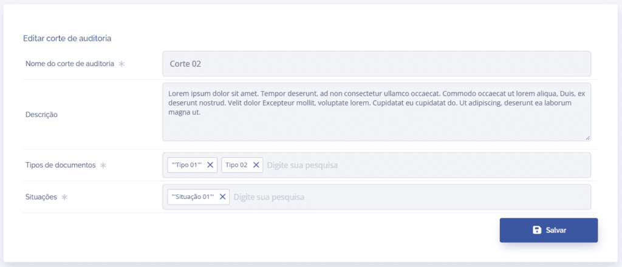Click the Editar corte de auditoria heading
Screen dimensions: 622x267
tap(67, 38)
